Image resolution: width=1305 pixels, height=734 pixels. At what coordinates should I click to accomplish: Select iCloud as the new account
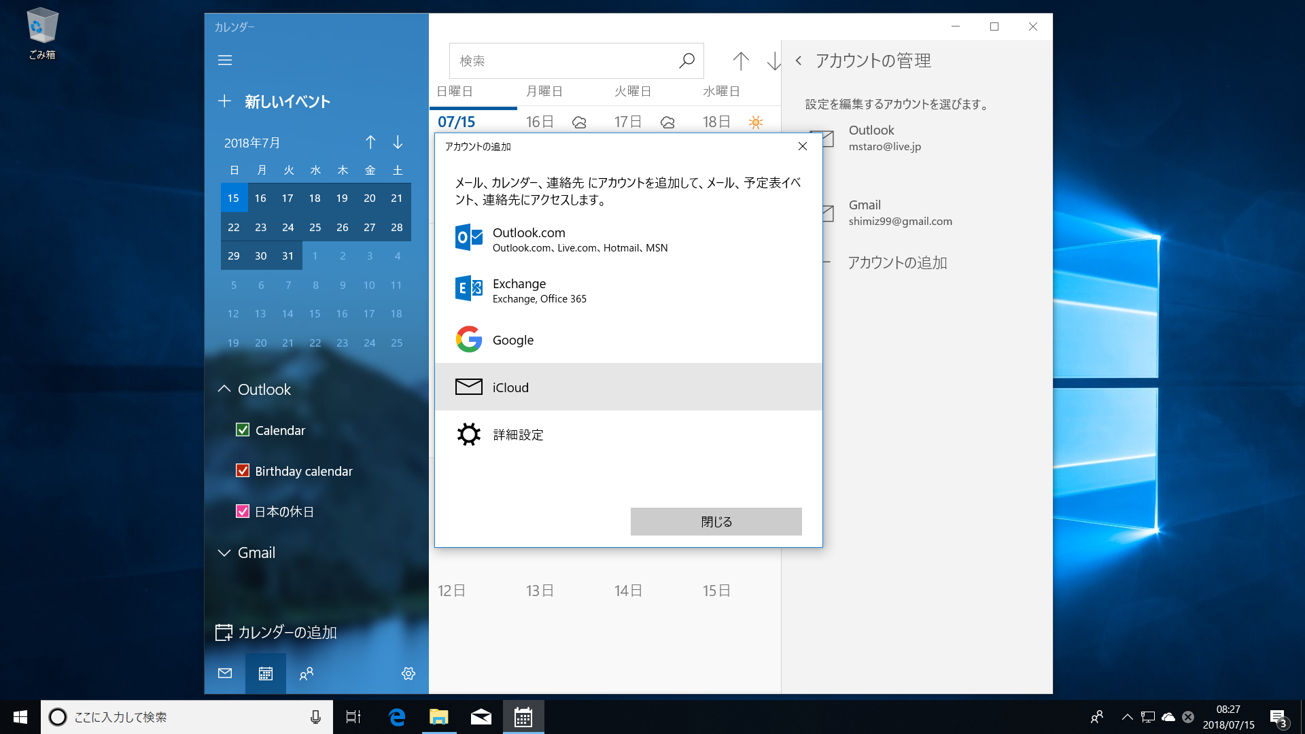coord(510,387)
